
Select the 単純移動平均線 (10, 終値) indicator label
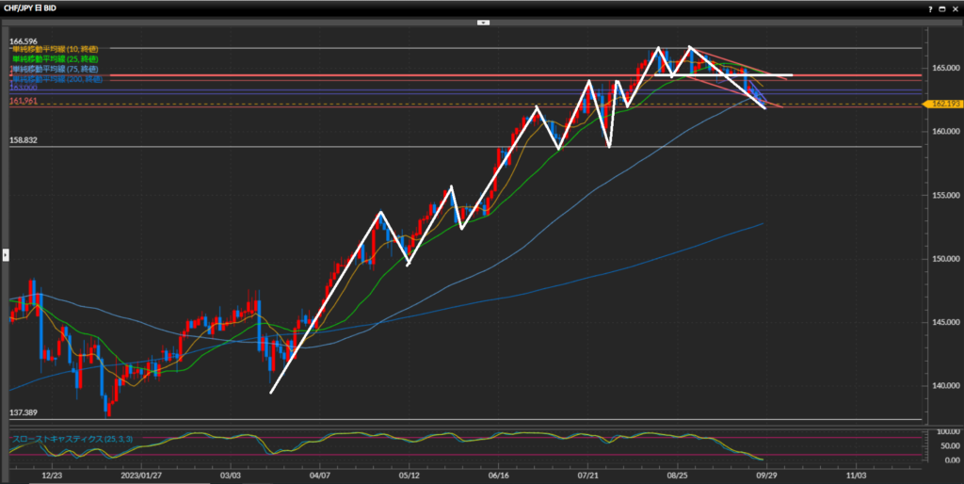click(54, 48)
